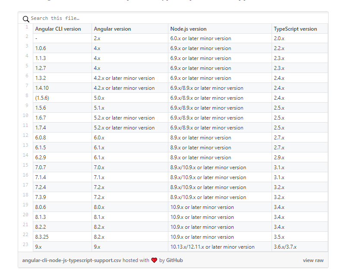351x278 pixels.
Task: Click TypeScript cell '2.9.x'
Action: [x=300, y=158]
